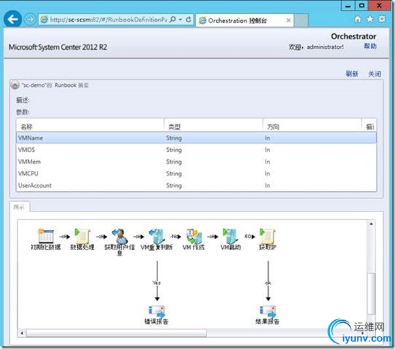Open the address bar dropdown arrow
The height and width of the screenshot is (349, 395).
pos(180,20)
